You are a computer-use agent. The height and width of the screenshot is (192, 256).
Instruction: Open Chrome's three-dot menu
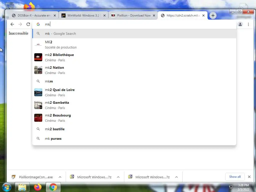(x=248, y=24)
